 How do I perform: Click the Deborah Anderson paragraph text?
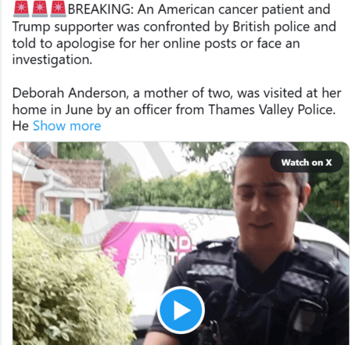pyautogui.click(x=177, y=110)
